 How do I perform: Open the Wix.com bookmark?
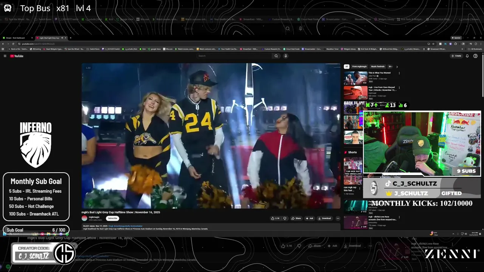click(x=168, y=49)
